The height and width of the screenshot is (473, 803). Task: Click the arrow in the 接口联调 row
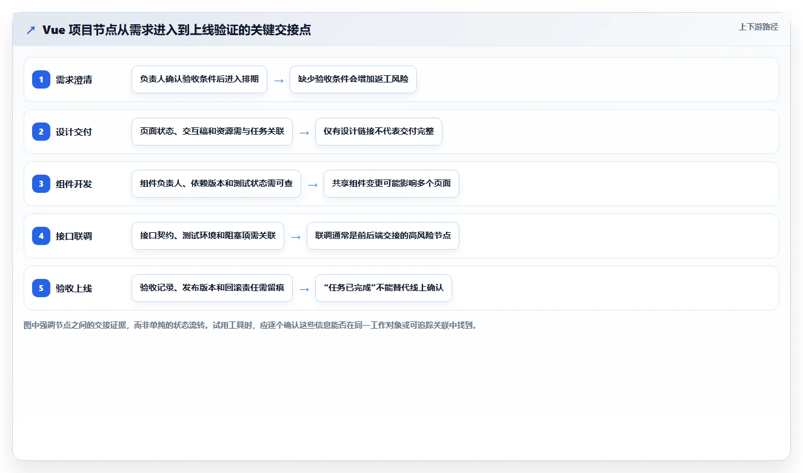[296, 236]
